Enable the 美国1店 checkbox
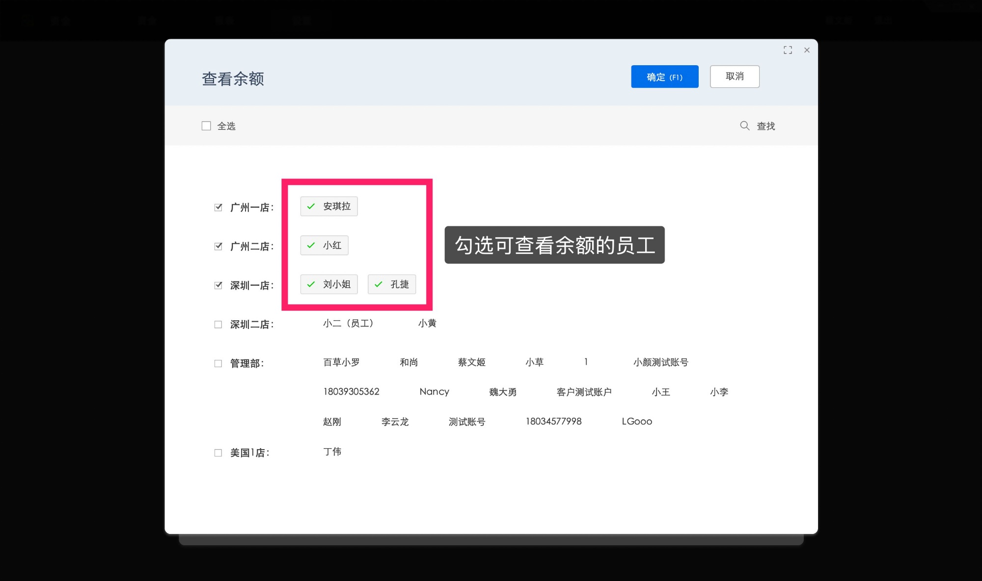Viewport: 982px width, 581px height. click(x=218, y=453)
